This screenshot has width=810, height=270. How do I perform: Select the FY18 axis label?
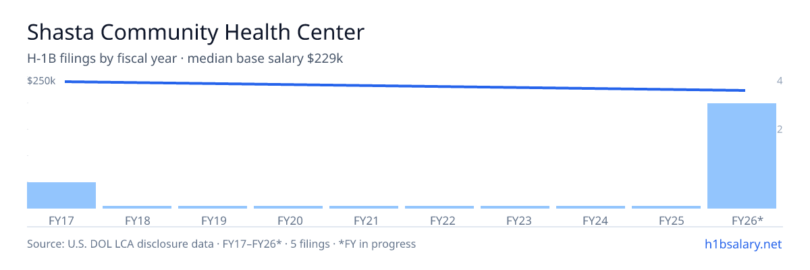137,221
